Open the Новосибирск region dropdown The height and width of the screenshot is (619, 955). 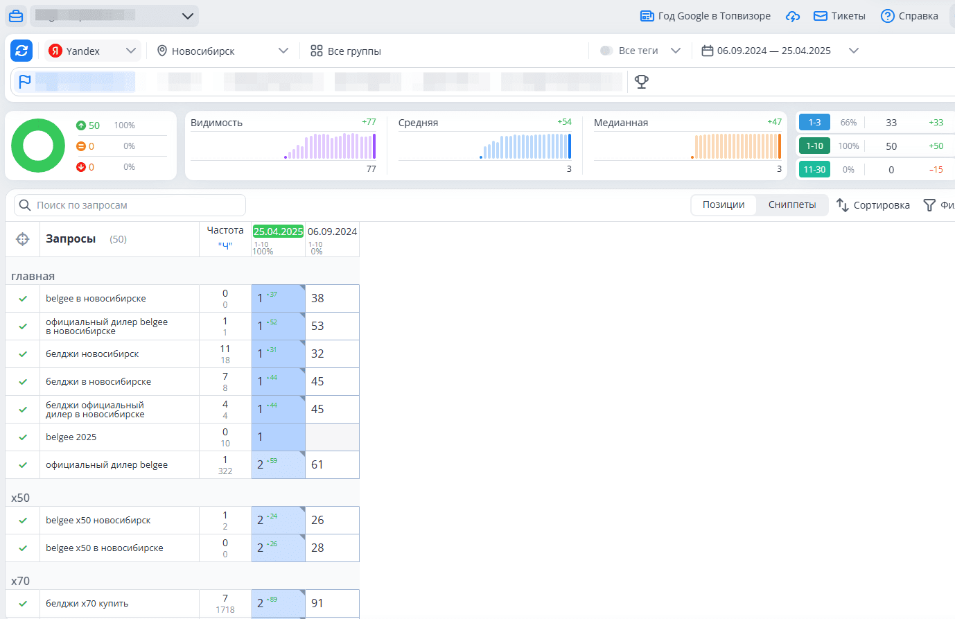pyautogui.click(x=222, y=51)
